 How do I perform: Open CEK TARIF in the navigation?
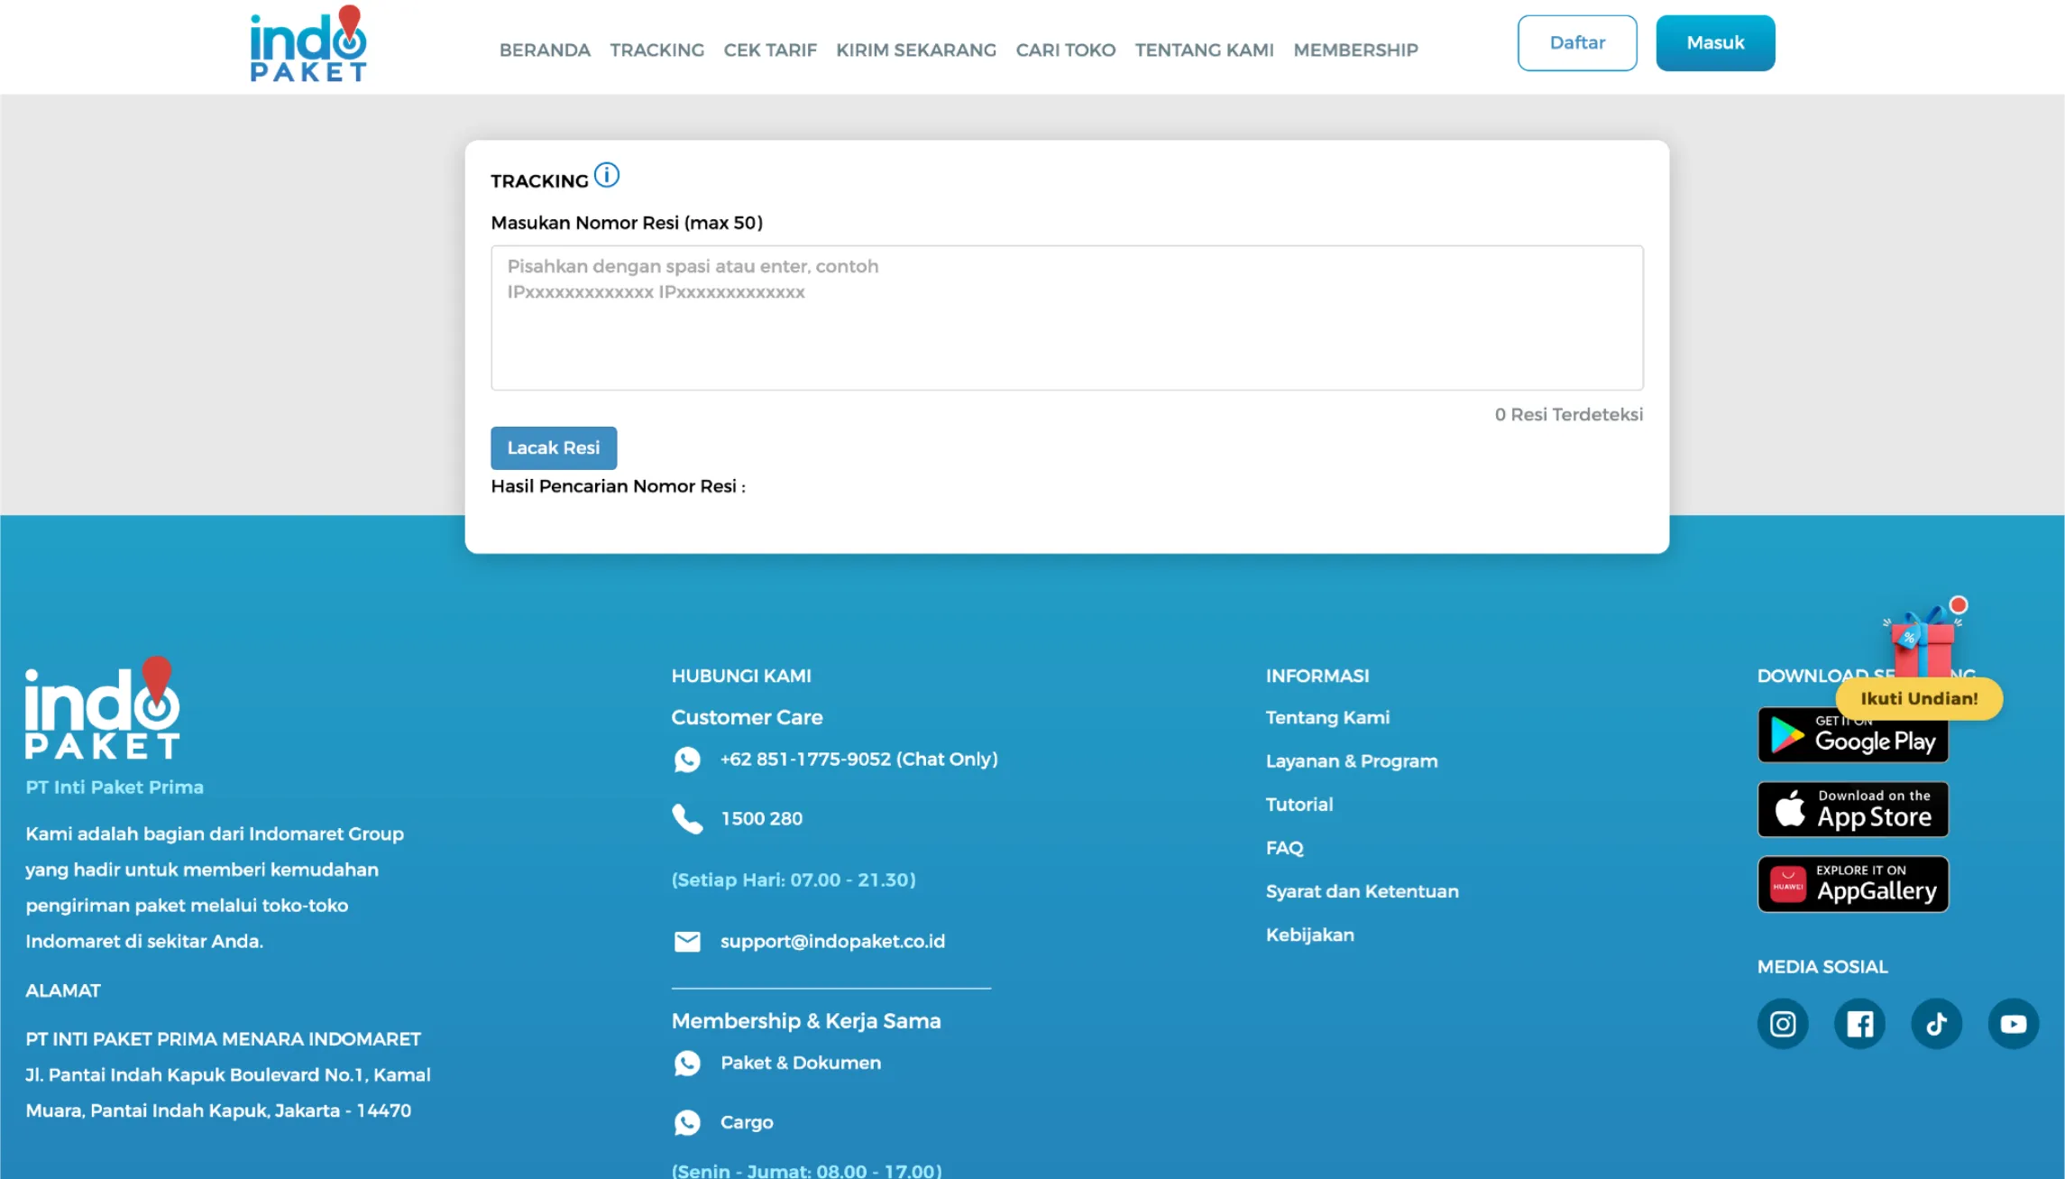coord(770,51)
